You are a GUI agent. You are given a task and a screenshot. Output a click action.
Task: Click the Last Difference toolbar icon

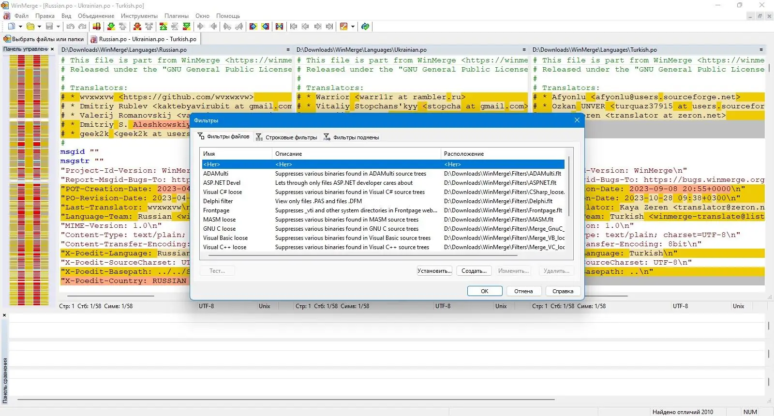click(186, 27)
